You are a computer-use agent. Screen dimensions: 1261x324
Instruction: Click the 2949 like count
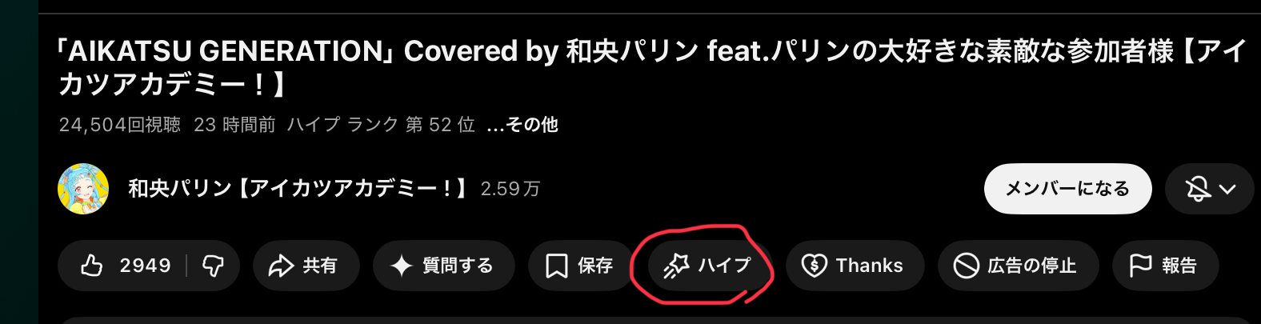[x=145, y=266]
